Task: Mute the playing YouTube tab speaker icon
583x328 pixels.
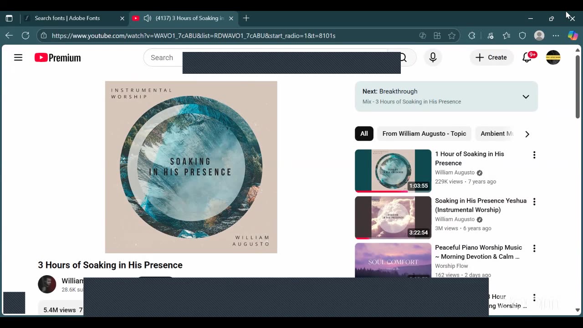Action: [x=147, y=18]
